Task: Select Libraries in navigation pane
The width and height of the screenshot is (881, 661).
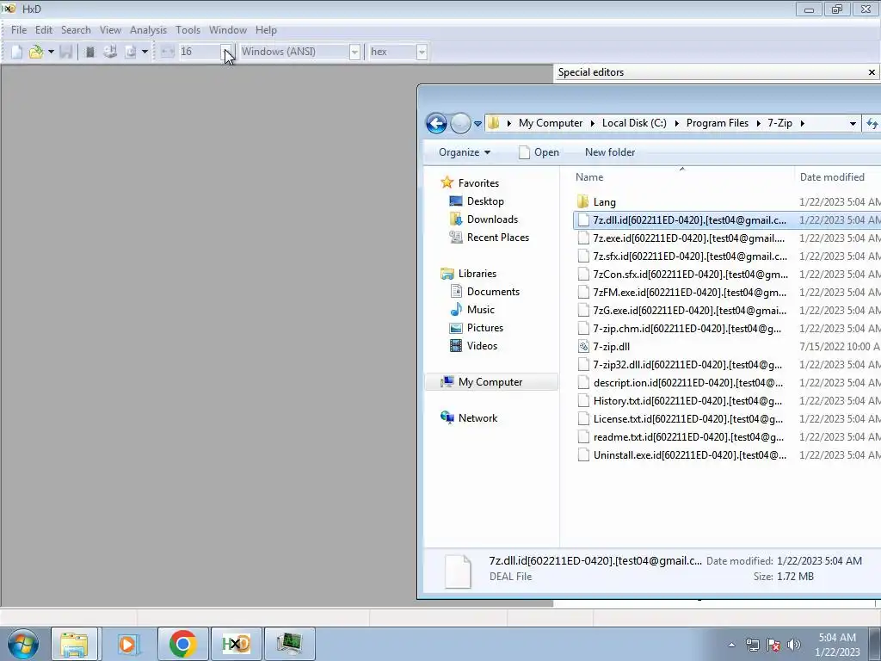Action: 477,274
